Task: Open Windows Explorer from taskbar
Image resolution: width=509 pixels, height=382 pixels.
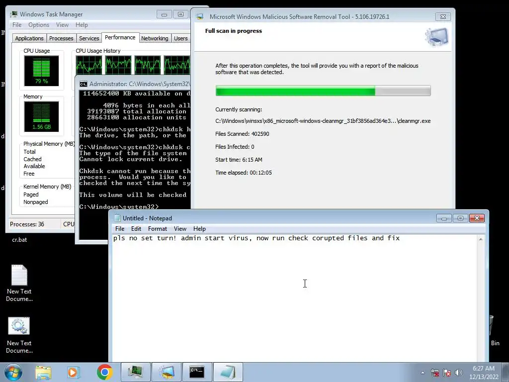Action: pyautogui.click(x=43, y=372)
